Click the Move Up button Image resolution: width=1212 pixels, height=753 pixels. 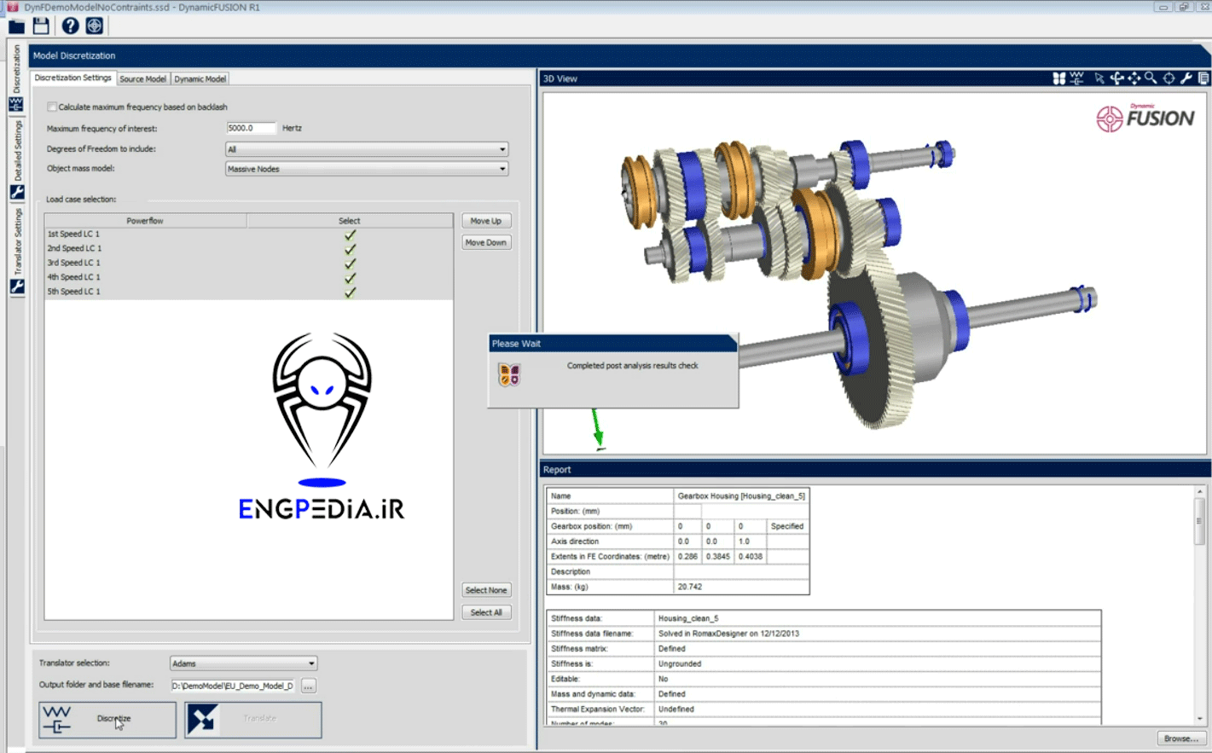coord(486,221)
